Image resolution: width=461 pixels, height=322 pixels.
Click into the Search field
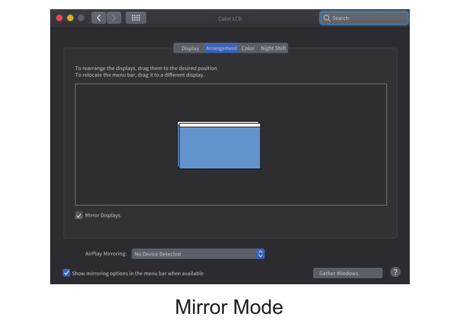point(367,18)
